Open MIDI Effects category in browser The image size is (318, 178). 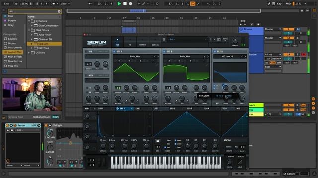tap(13, 57)
